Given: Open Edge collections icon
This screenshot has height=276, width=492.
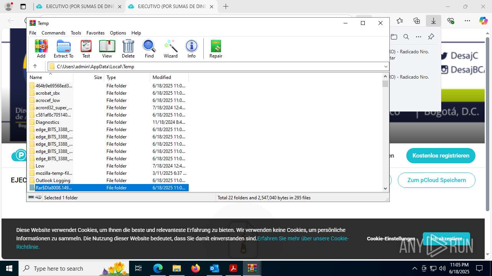Looking at the screenshot, I should pos(417,21).
